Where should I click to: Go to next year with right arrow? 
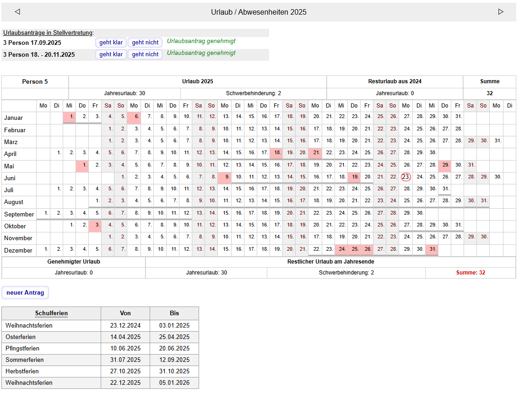(x=501, y=12)
